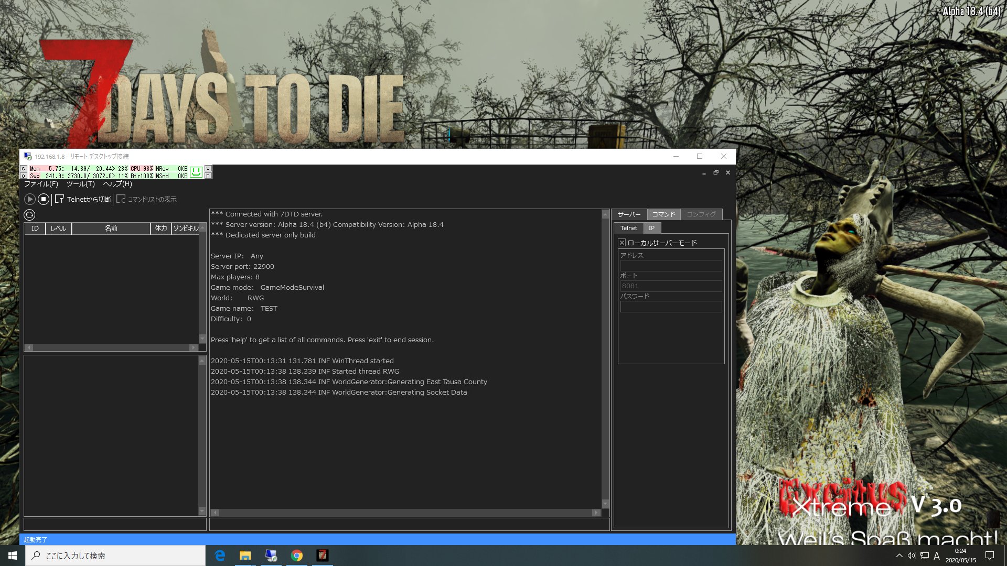Open Google Chrome from the taskbar

pyautogui.click(x=297, y=556)
